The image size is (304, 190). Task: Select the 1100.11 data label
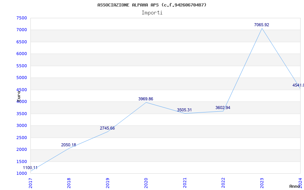point(30,168)
